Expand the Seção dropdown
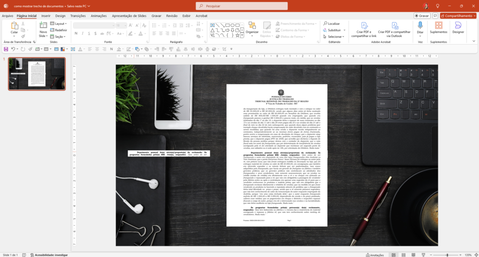 (59, 37)
